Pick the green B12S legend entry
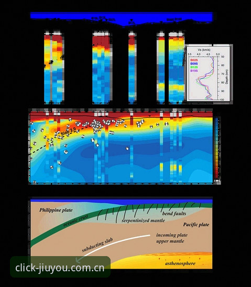This screenshot has width=251, height=287. point(194,67)
